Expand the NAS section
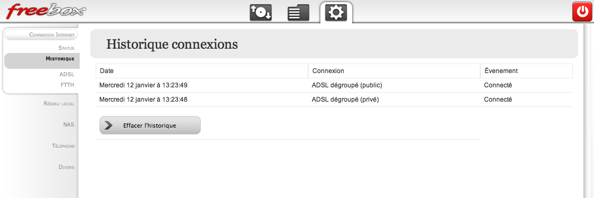 (69, 124)
